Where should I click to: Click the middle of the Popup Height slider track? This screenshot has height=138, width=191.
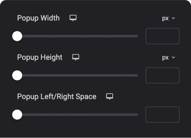(78, 75)
